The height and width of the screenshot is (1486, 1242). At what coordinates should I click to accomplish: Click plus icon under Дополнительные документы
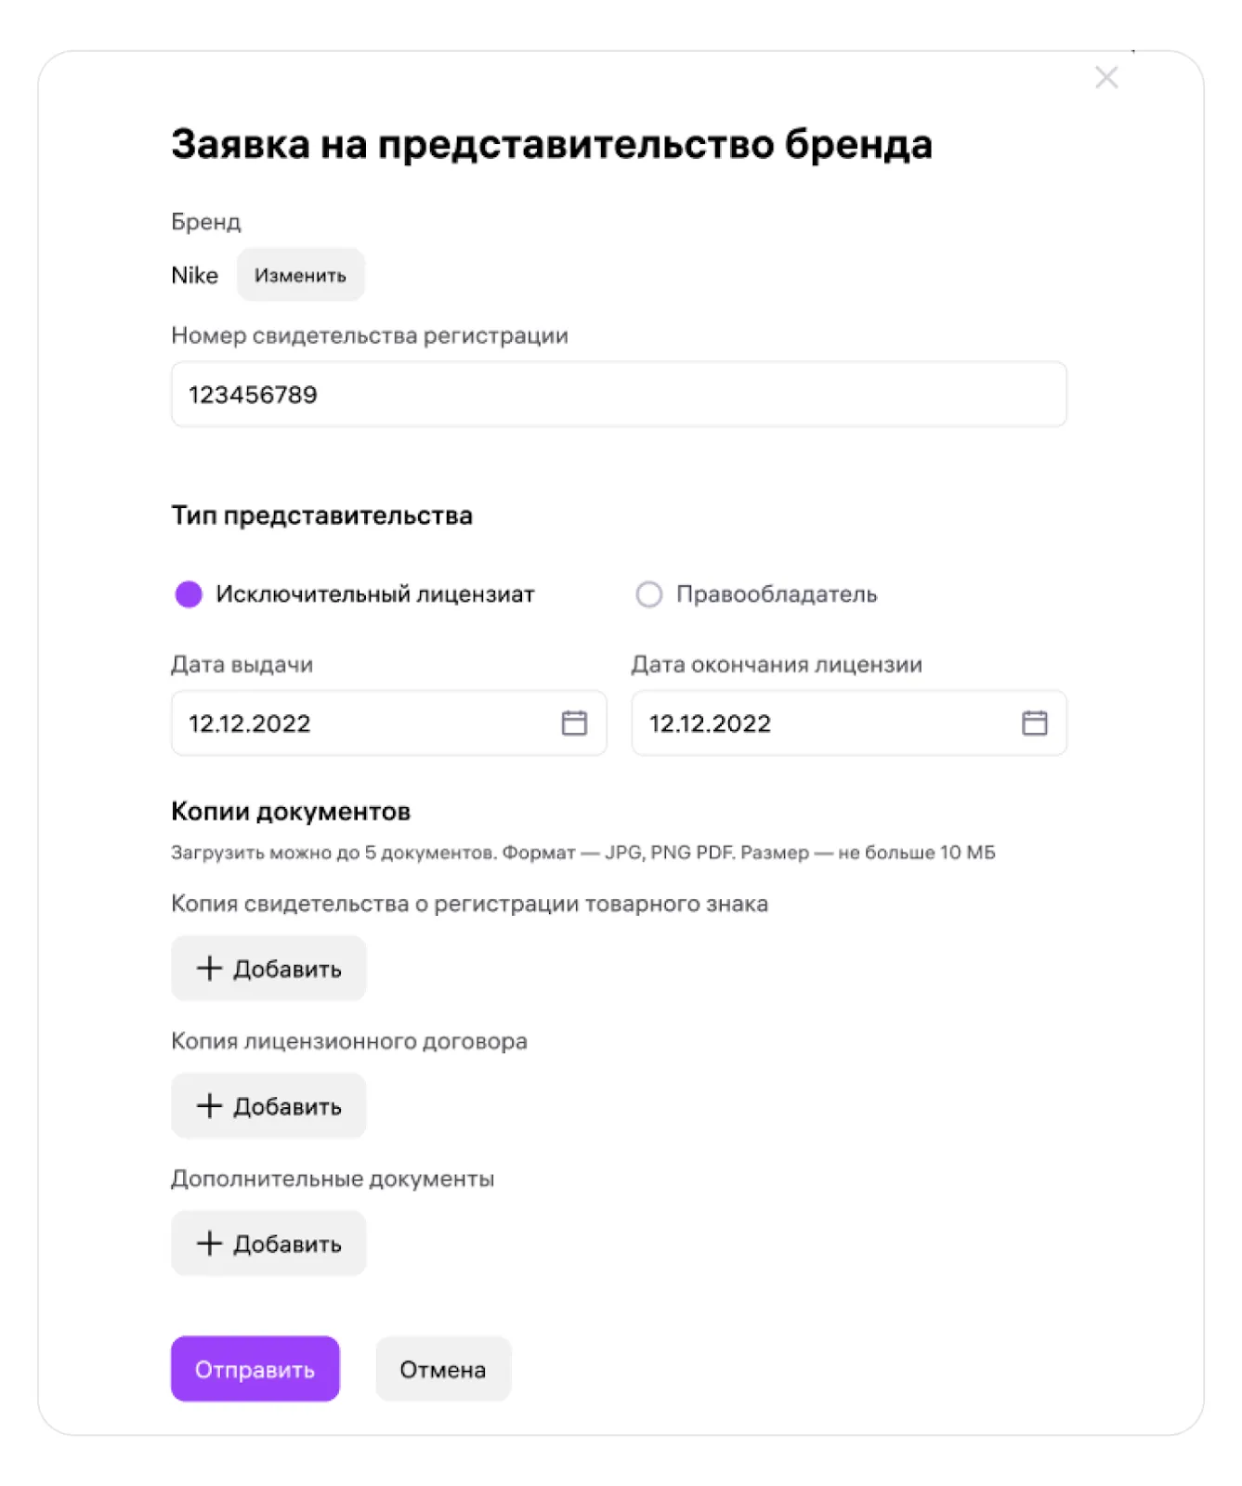point(209,1243)
